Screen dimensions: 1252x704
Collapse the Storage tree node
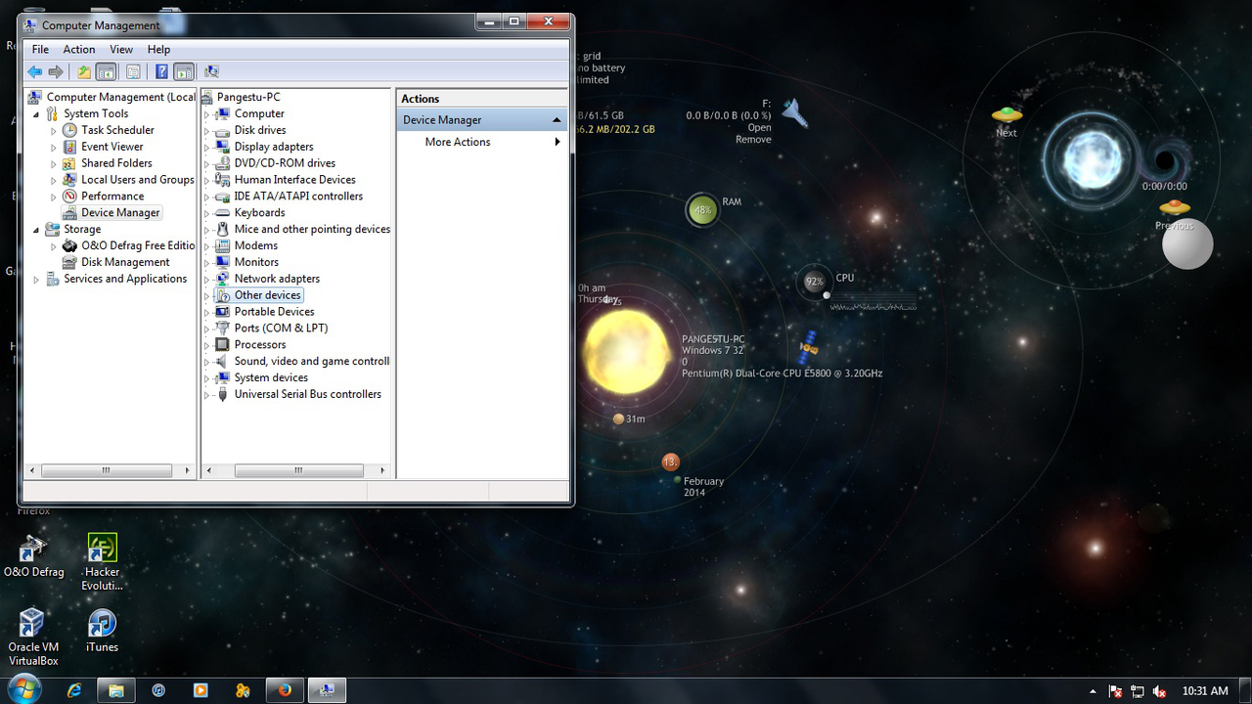click(x=37, y=230)
